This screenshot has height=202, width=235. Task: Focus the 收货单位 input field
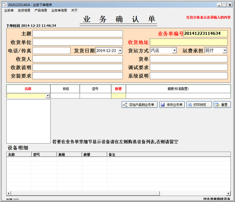pyautogui.click(x=78, y=42)
